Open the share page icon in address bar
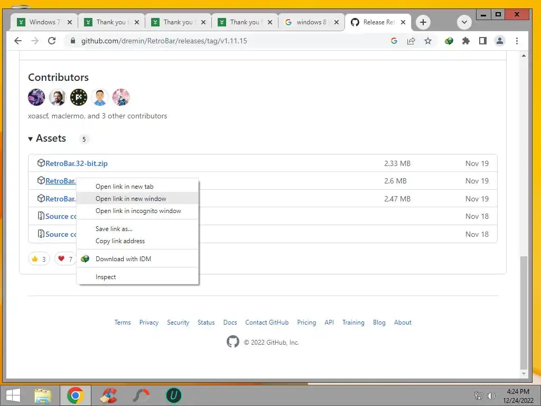The height and width of the screenshot is (406, 541). tap(411, 41)
